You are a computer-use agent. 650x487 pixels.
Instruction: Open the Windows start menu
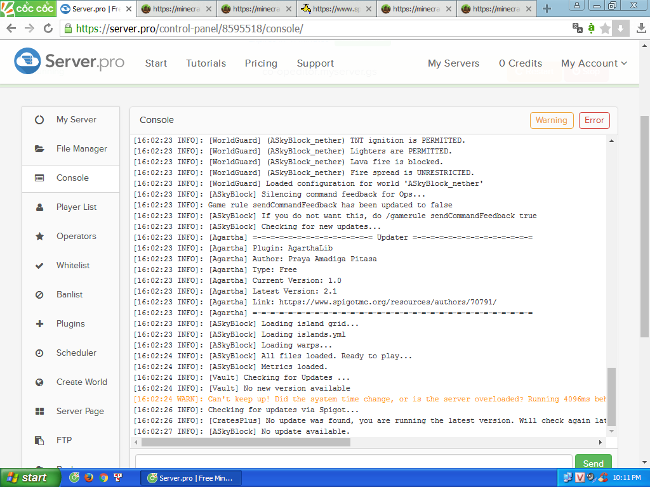tap(27, 477)
